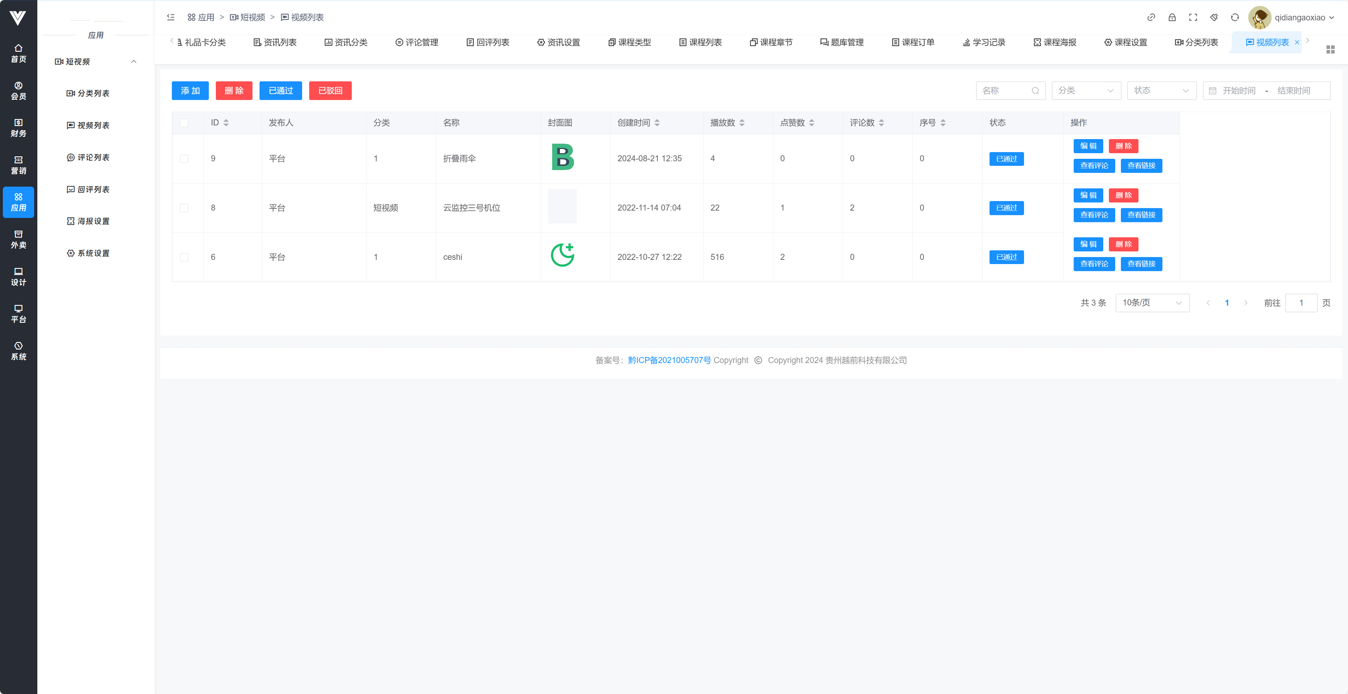Click search icon in 名称 field
The width and height of the screenshot is (1348, 694).
pyautogui.click(x=1035, y=90)
